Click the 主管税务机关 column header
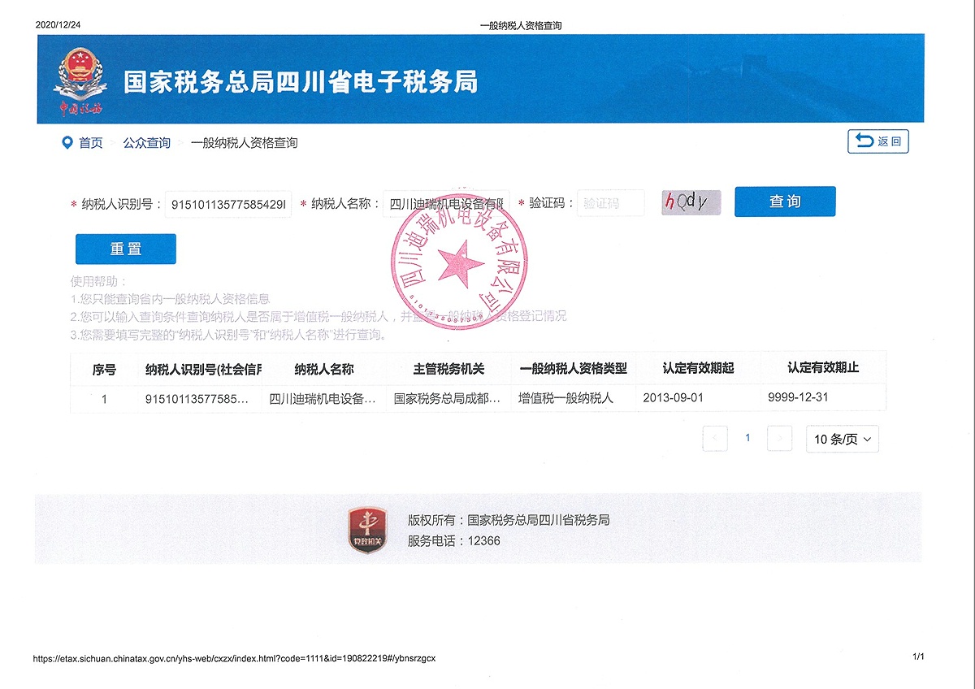Viewport: 975px width, 689px height. [x=448, y=369]
